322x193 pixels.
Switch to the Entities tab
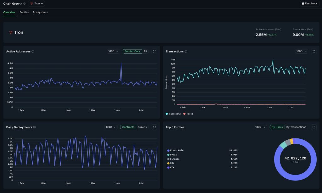click(24, 12)
